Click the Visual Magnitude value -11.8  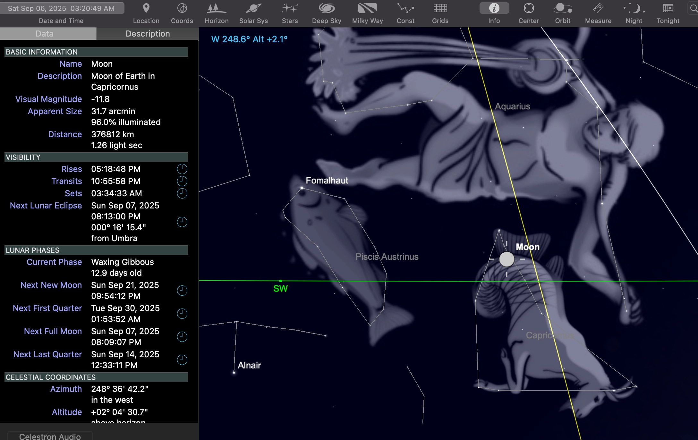click(x=100, y=99)
